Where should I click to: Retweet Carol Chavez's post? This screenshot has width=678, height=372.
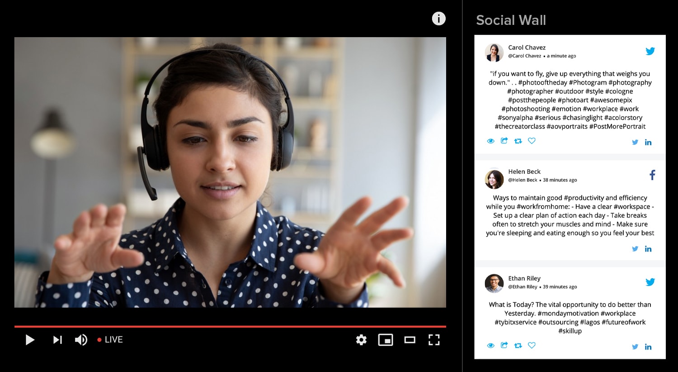pyautogui.click(x=518, y=141)
